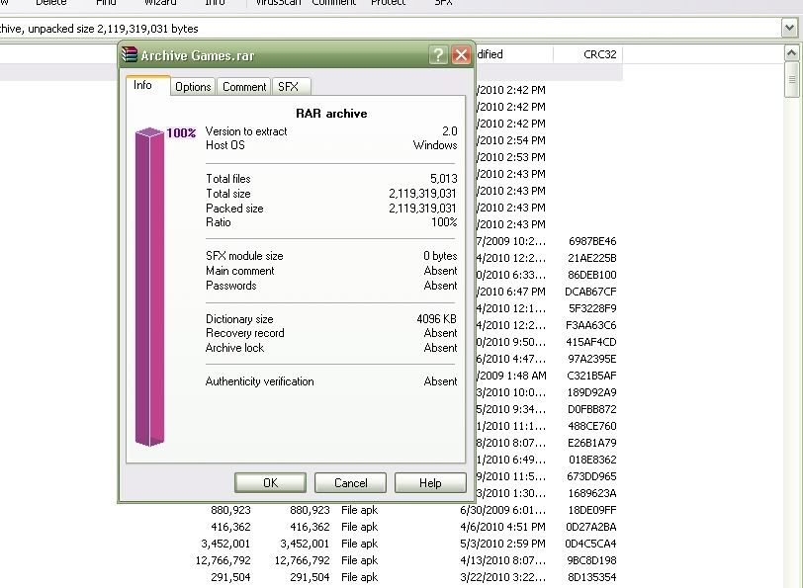This screenshot has width=803, height=588.
Task: Click the Find item in main toolbar
Action: [106, 3]
